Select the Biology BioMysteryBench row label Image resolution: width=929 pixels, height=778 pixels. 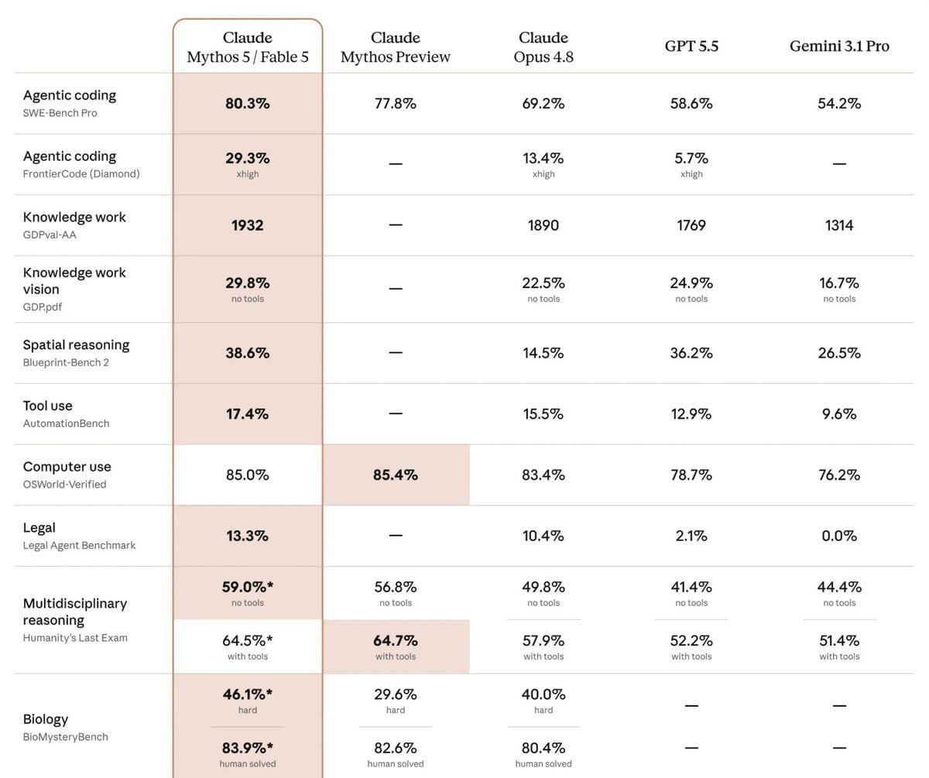pos(65,728)
